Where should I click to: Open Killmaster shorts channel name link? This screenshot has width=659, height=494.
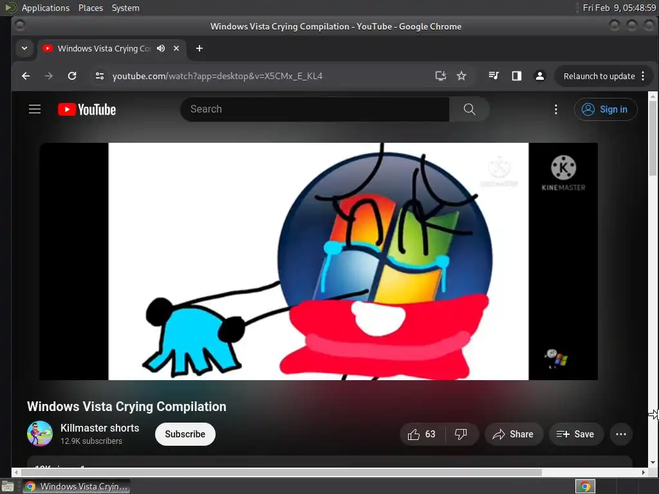100,428
